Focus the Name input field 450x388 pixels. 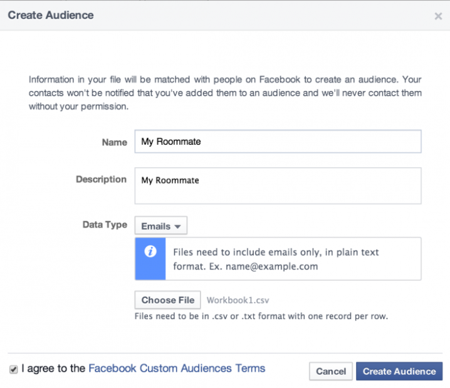(x=278, y=142)
